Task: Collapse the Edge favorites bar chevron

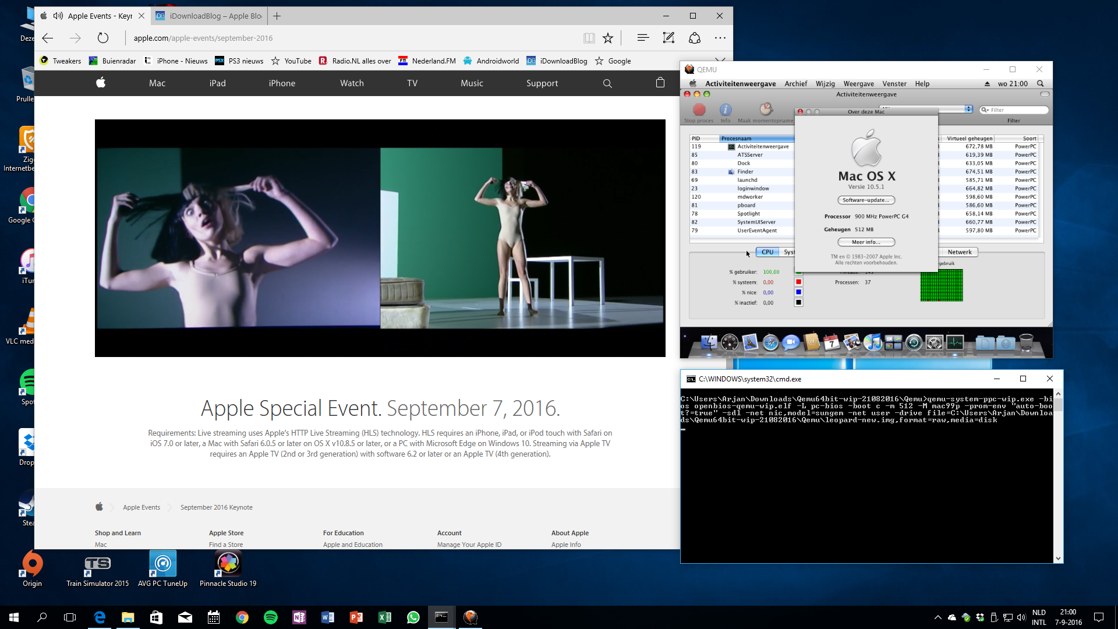Action: [x=720, y=60]
